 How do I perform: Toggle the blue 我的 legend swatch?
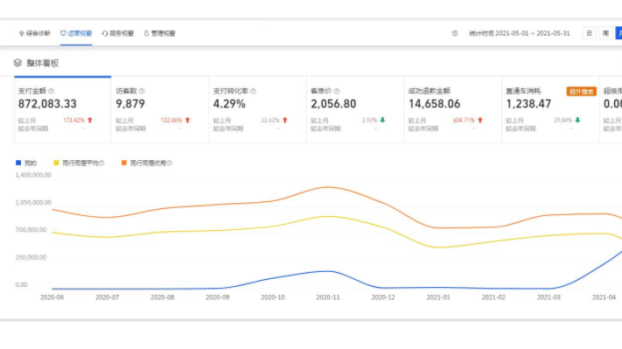point(18,163)
